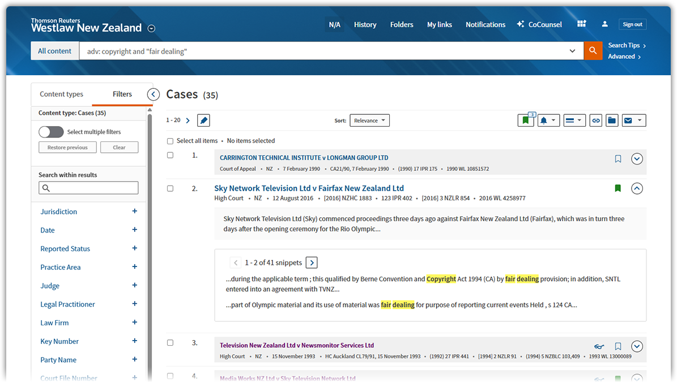Click the glasses icon on Television New Zealand case
This screenshot has height=387, width=677.
[x=599, y=346]
